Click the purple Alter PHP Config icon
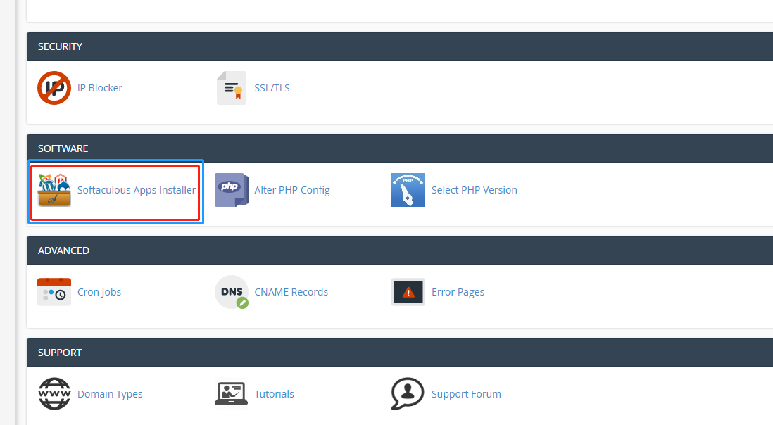 click(x=231, y=190)
